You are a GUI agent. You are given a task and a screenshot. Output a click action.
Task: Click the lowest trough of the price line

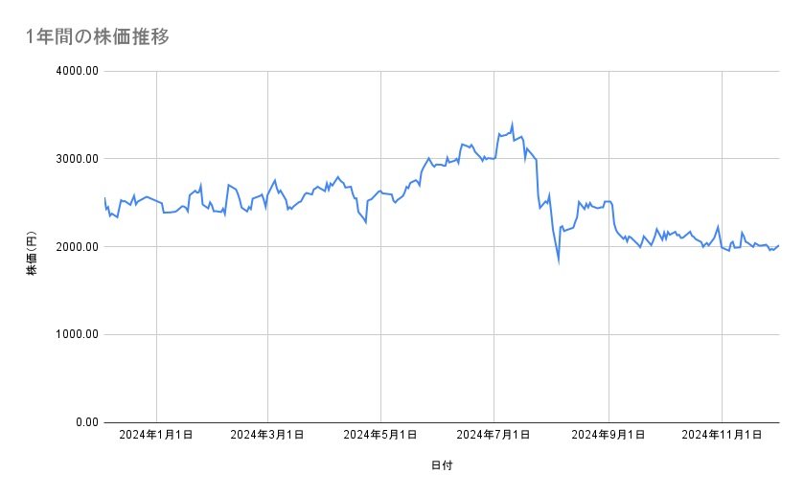(558, 260)
